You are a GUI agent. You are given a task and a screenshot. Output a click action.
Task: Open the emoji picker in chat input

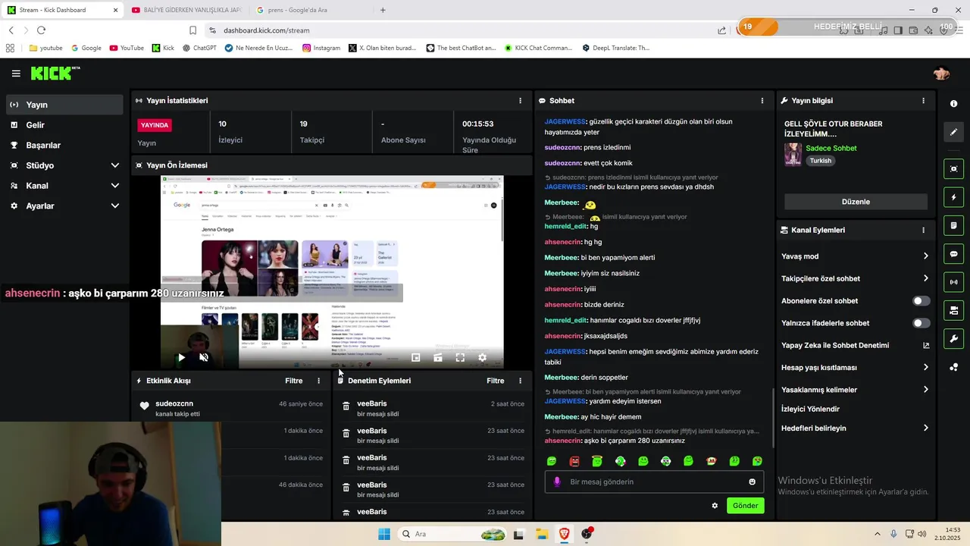[x=752, y=482]
